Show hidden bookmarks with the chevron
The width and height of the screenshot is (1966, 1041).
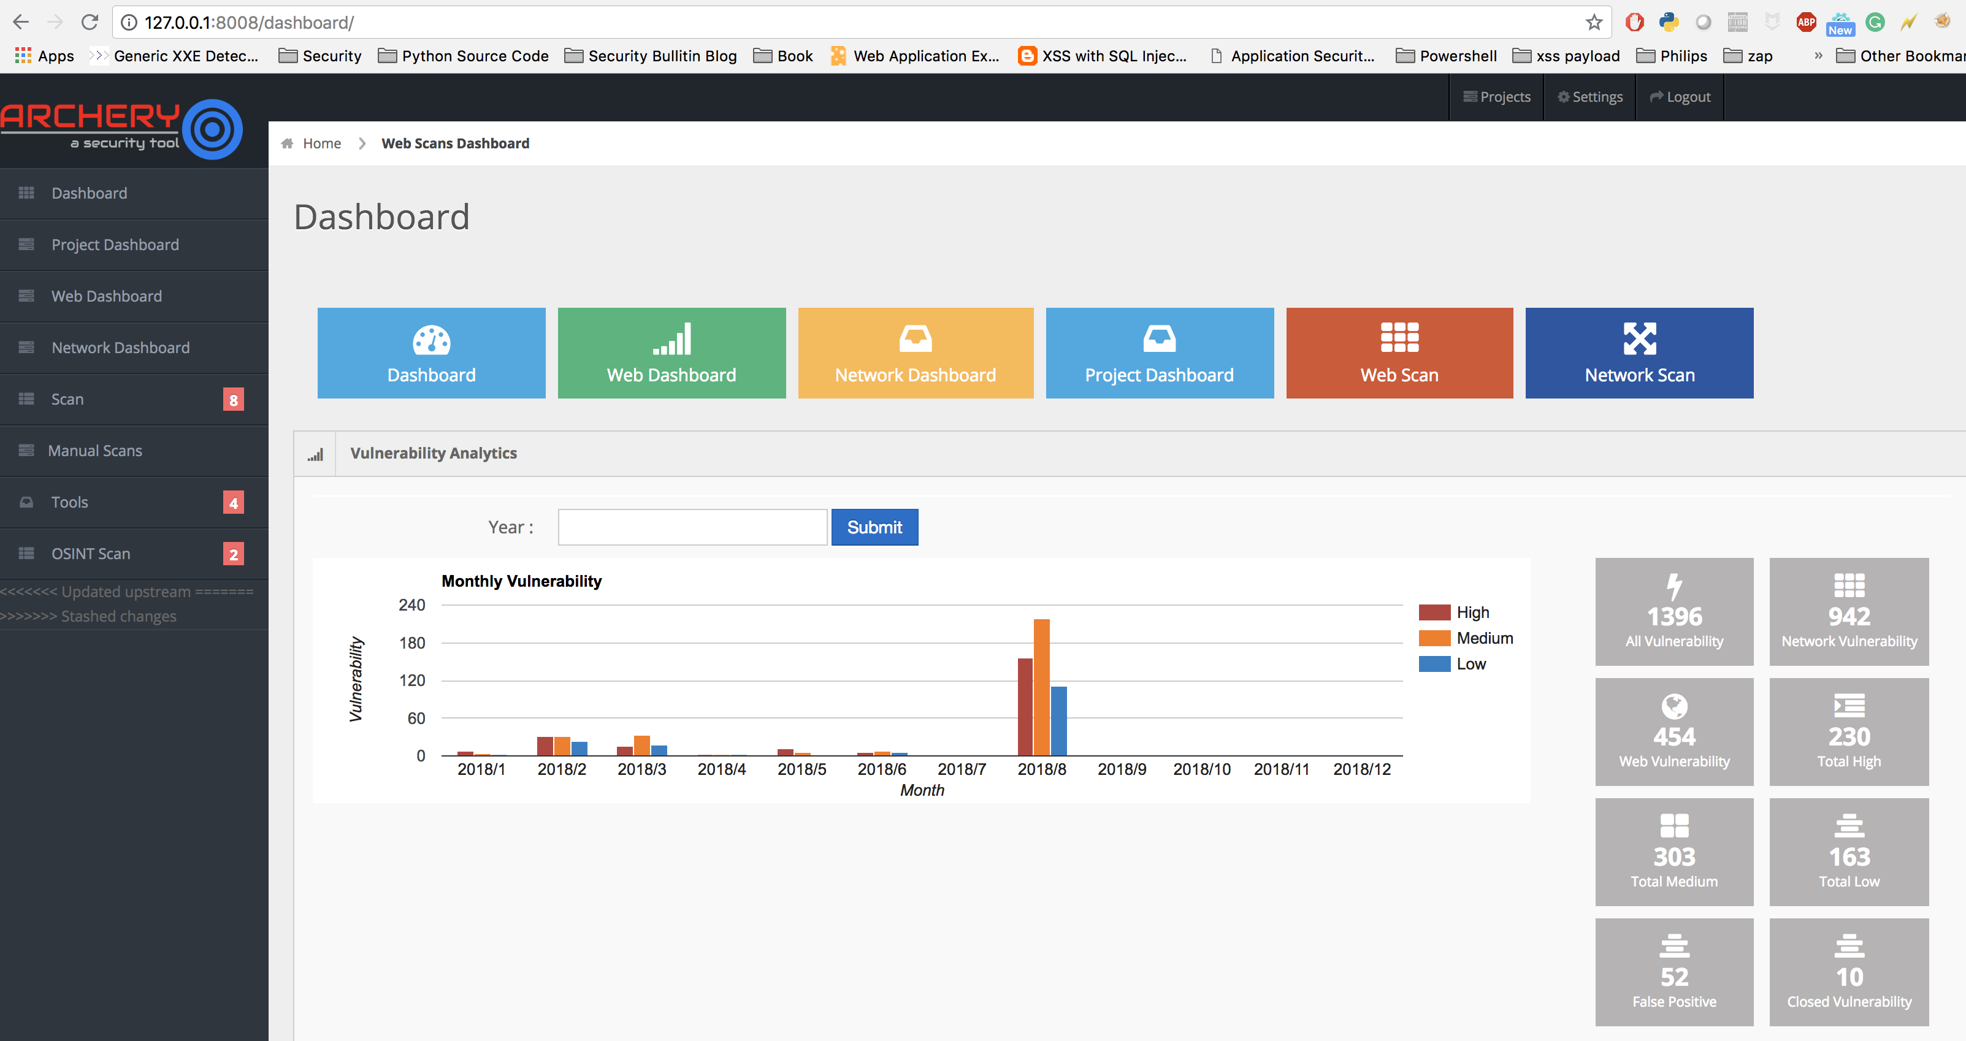coord(1818,56)
